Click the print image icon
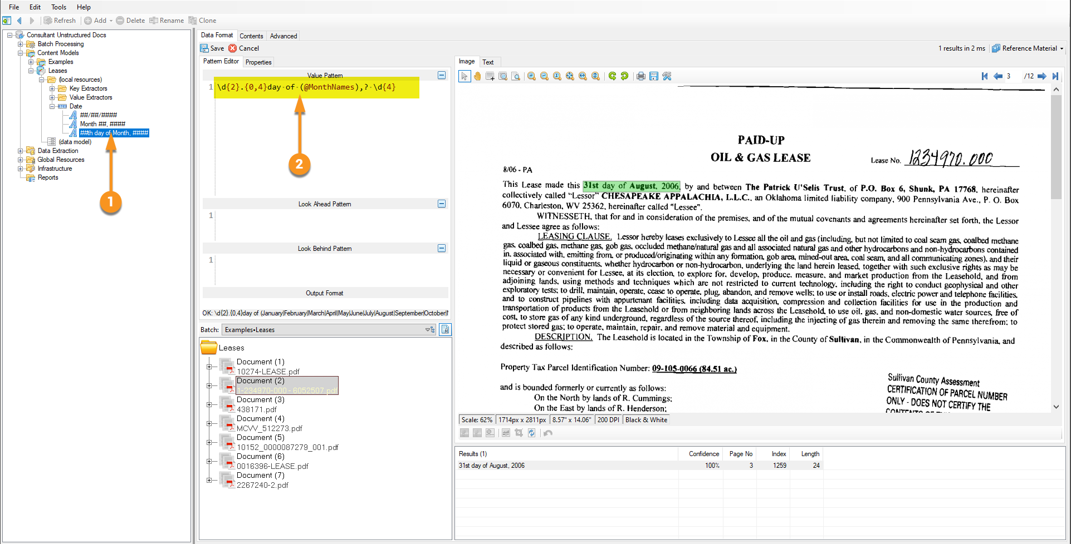 point(641,76)
